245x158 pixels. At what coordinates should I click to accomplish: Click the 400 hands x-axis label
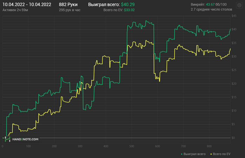coord(106,146)
